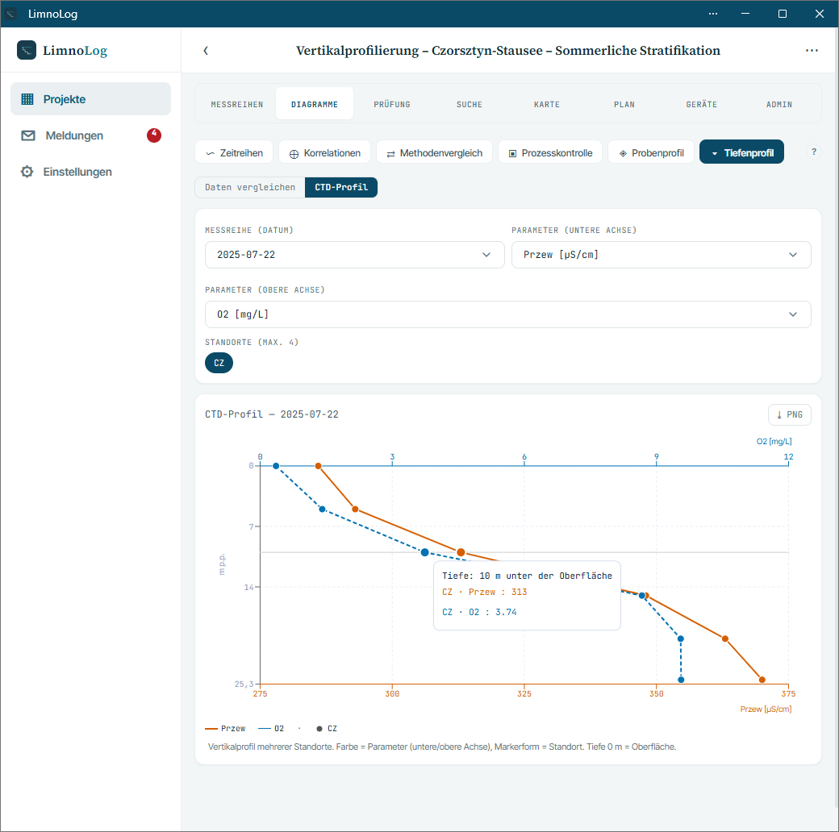Open the Karte tab
Image resolution: width=839 pixels, height=832 pixels.
547,104
